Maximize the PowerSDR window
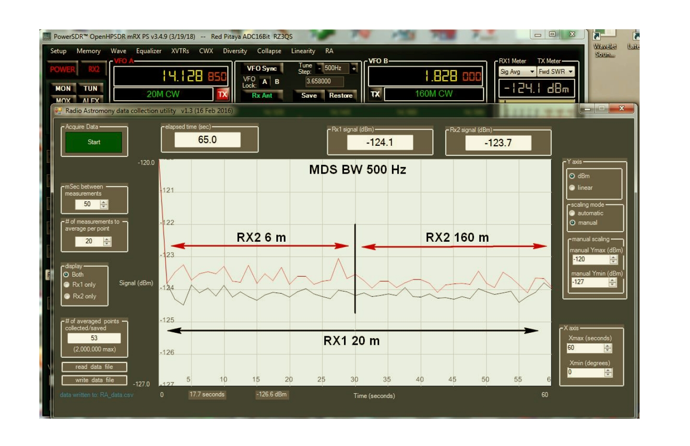Screen dimensions: 690x446 (x=552, y=35)
